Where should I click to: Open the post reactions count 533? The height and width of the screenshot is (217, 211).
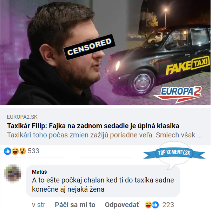[33, 151]
